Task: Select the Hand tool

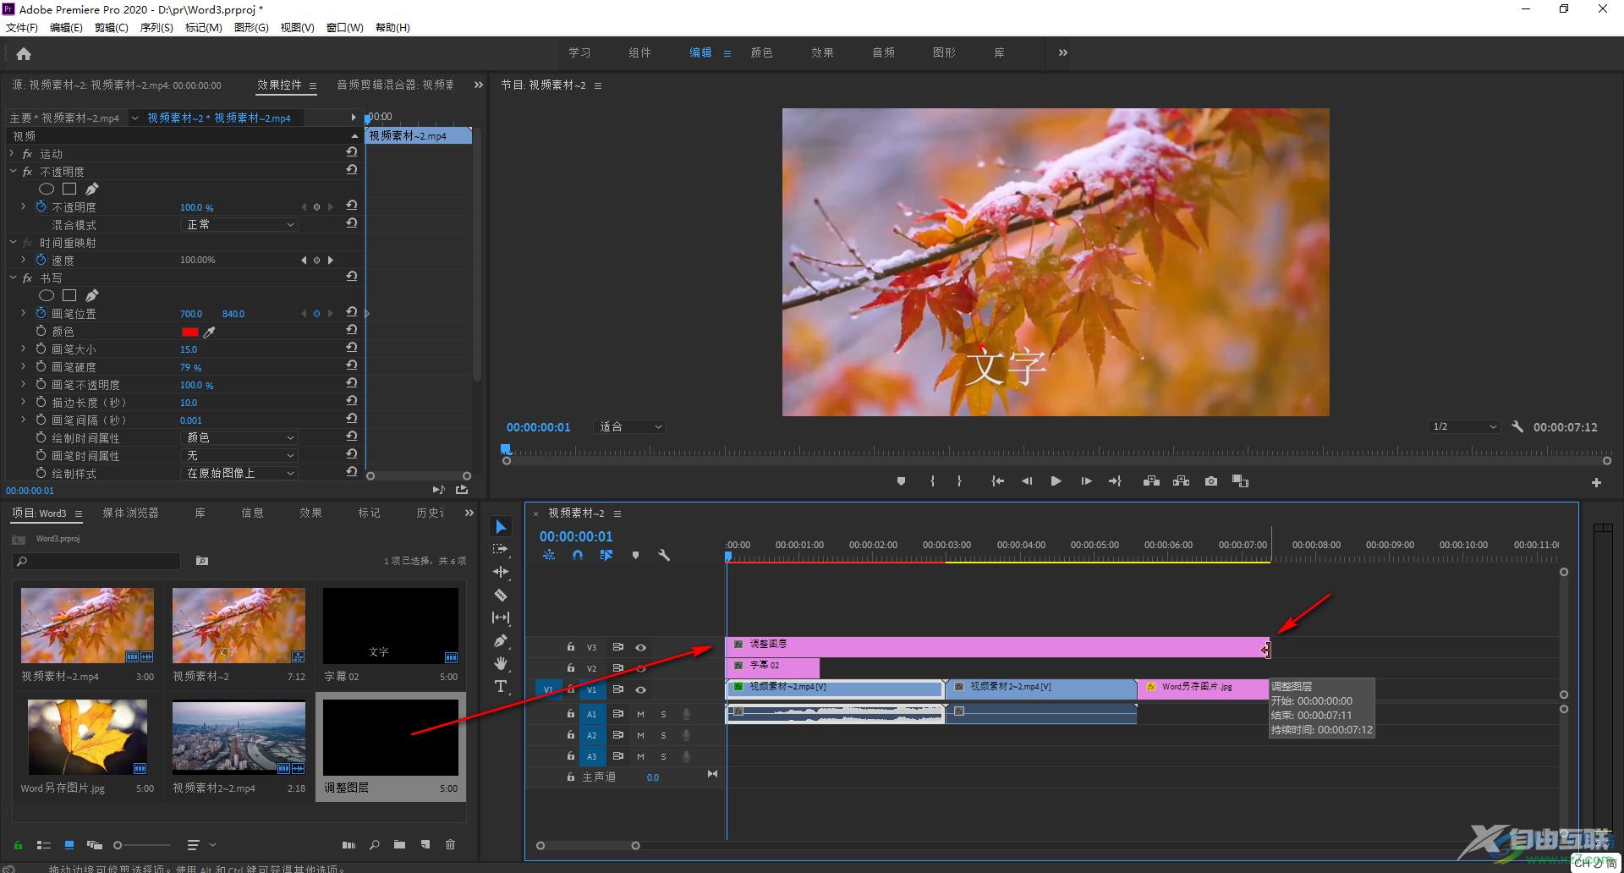Action: click(501, 663)
